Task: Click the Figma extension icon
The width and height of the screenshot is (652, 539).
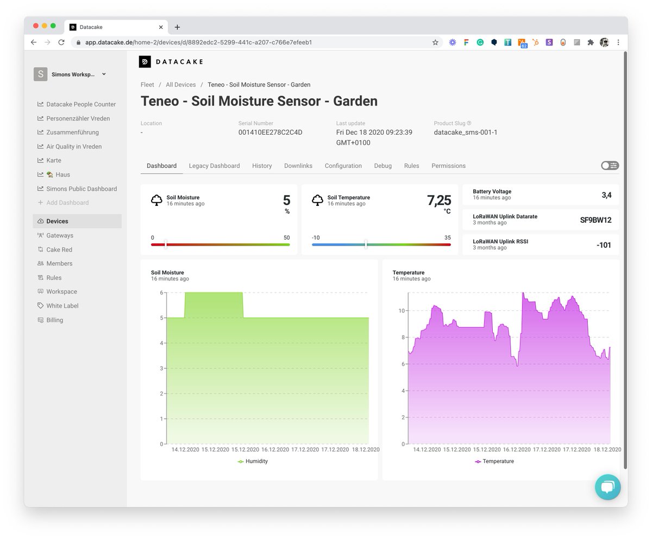Action: click(466, 42)
